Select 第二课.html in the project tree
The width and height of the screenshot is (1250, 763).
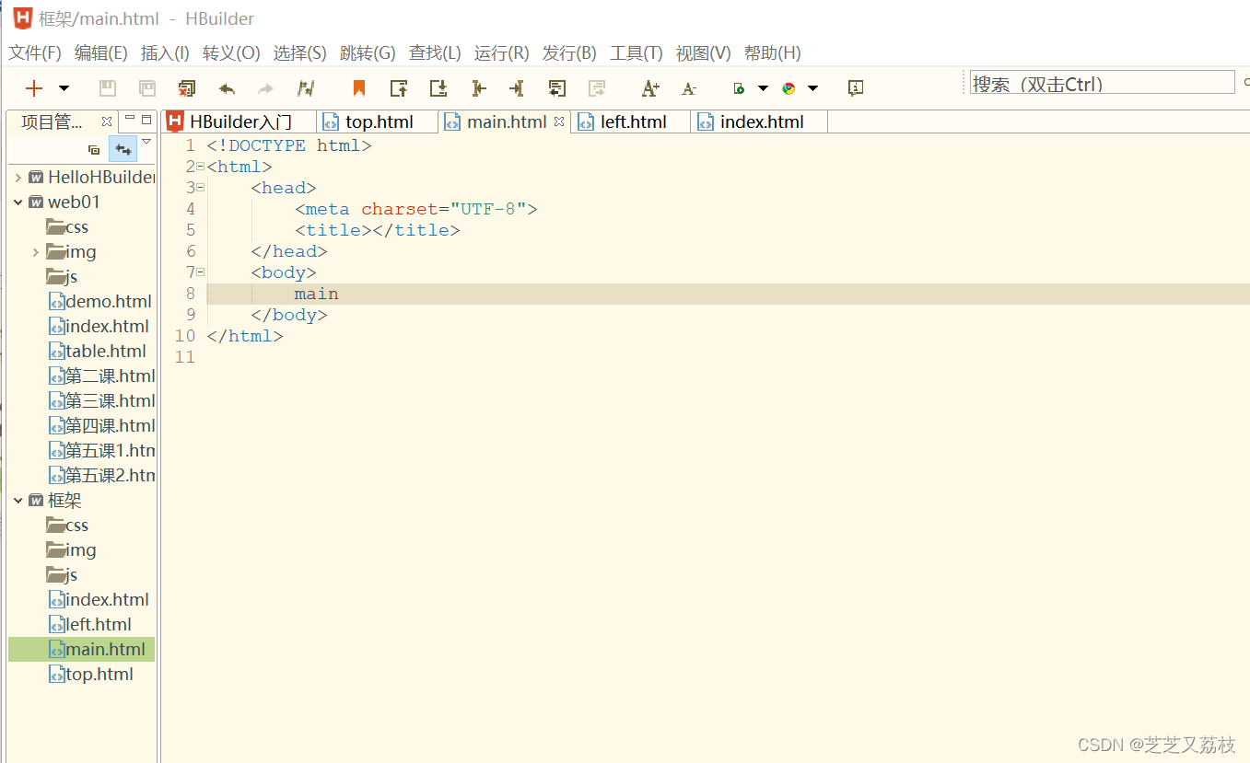point(101,376)
